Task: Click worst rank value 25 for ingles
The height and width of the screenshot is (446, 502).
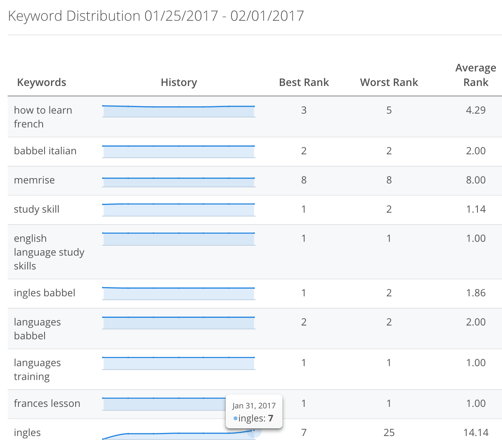Action: (x=389, y=433)
